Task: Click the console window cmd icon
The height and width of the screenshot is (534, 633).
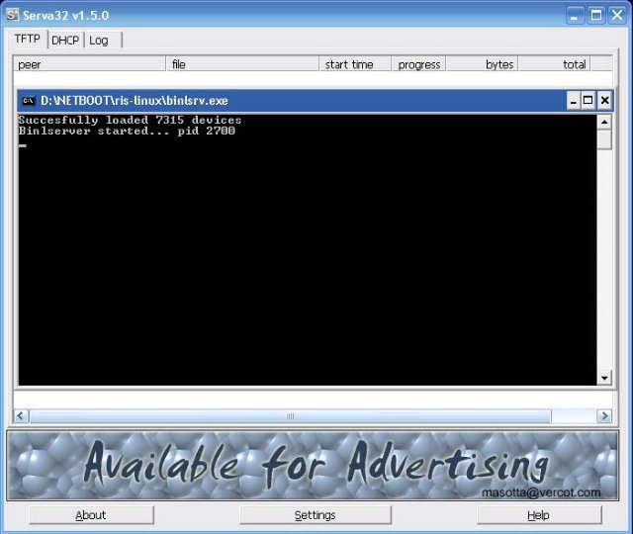Action: [x=29, y=101]
